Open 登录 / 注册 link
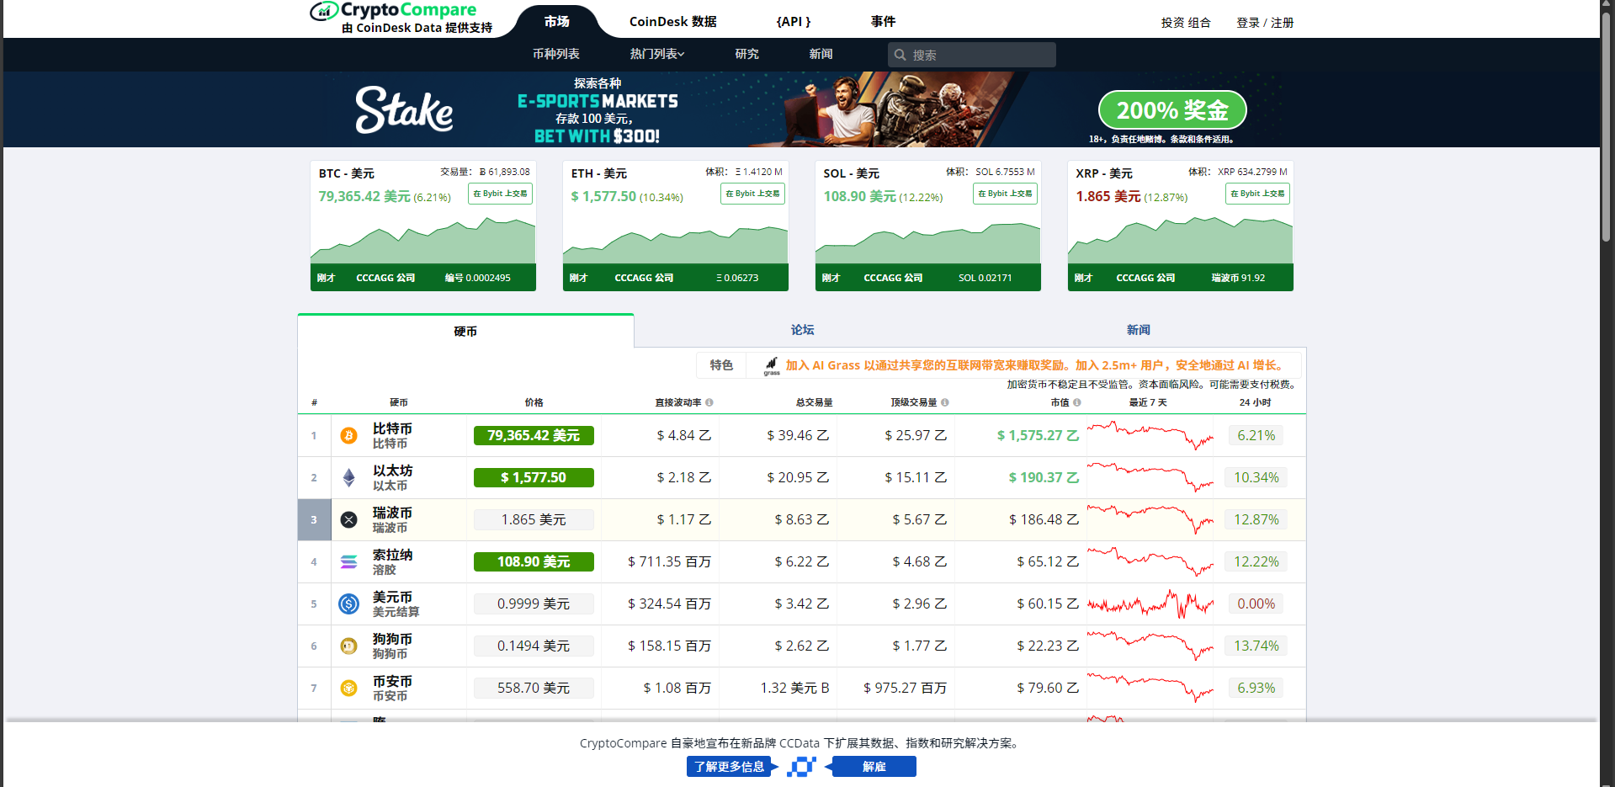Image resolution: width=1615 pixels, height=787 pixels. coord(1264,23)
